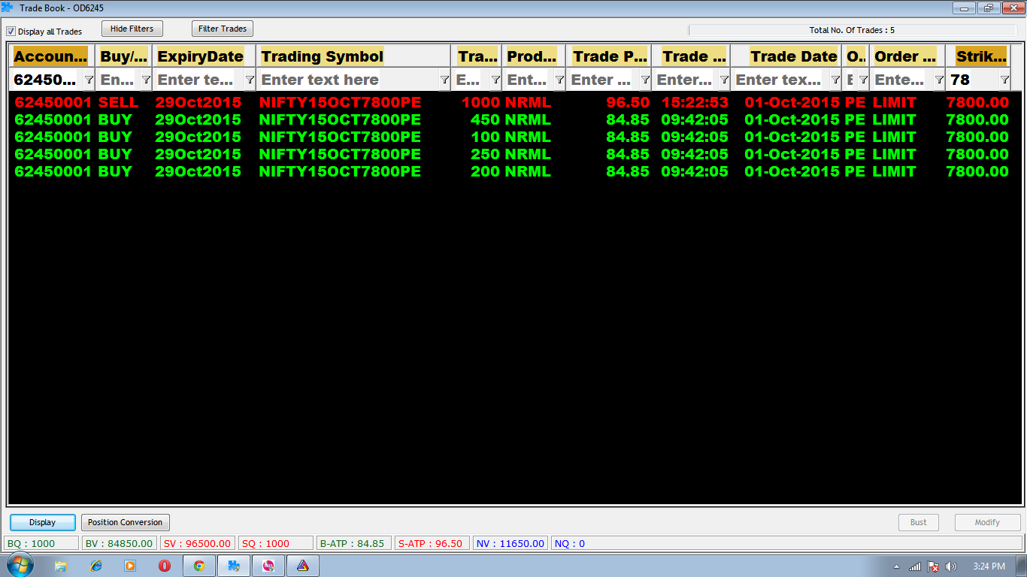Open the Trade Price column filter funnel

pos(645,80)
